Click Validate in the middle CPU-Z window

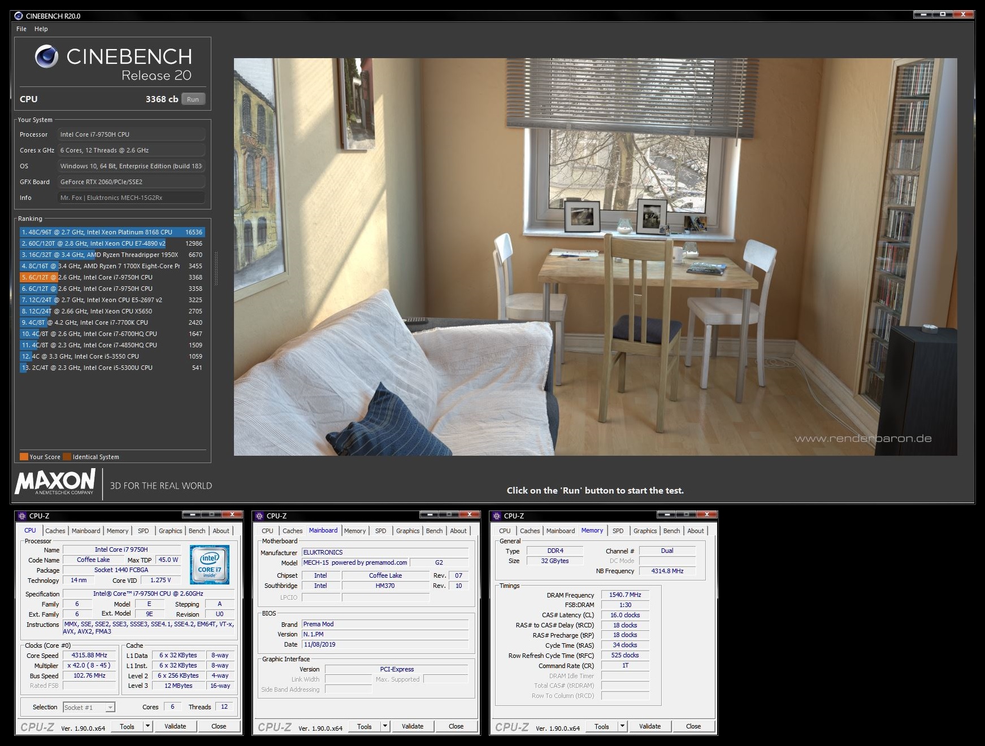(x=413, y=726)
